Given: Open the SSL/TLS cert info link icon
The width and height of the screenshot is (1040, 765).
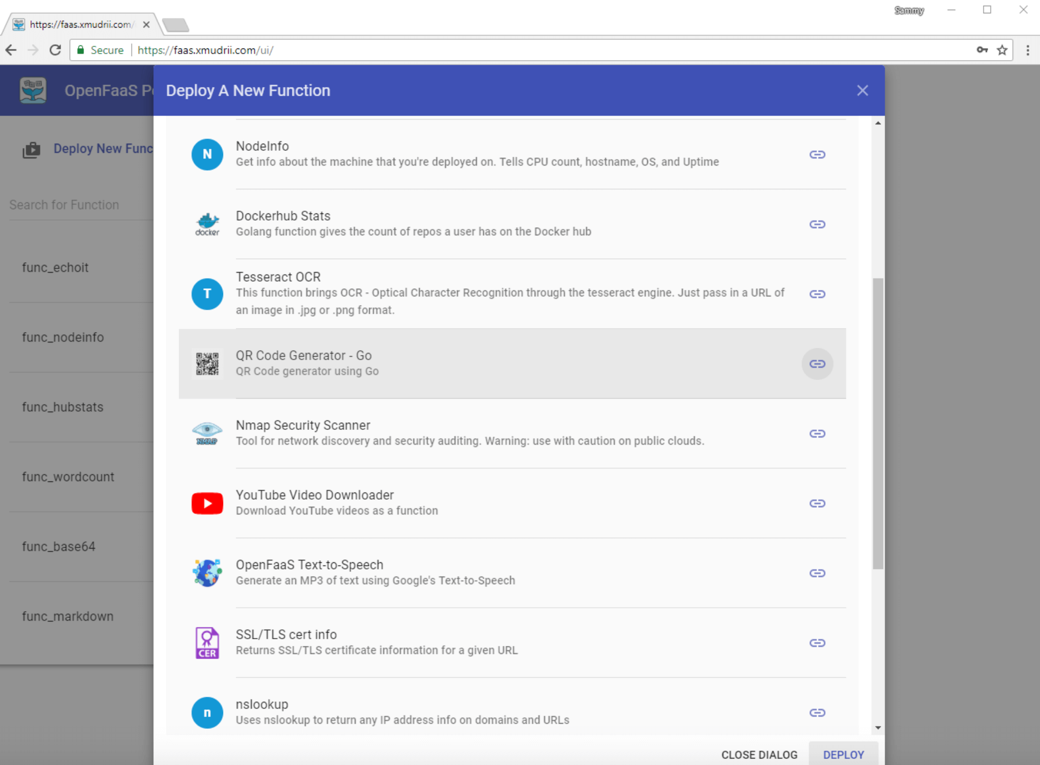Looking at the screenshot, I should (x=817, y=643).
